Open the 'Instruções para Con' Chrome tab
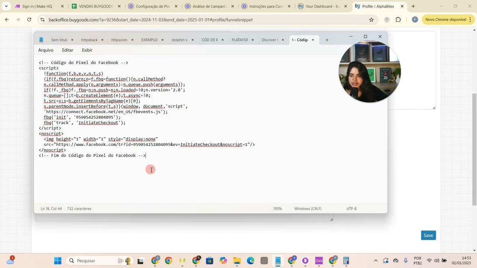The height and width of the screenshot is (268, 477). (x=266, y=6)
